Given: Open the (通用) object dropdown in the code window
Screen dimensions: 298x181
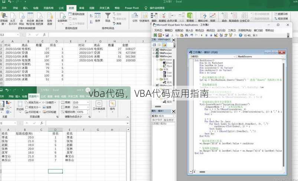Looking at the screenshot, I should (235, 57).
